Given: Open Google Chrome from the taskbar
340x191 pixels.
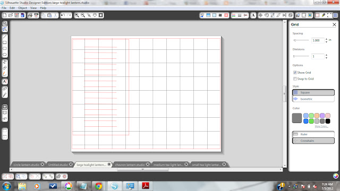Looking at the screenshot, I should point(98,186).
